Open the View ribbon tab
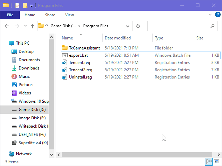Viewport: 222px width, 166px height. pyautogui.click(x=69, y=15)
